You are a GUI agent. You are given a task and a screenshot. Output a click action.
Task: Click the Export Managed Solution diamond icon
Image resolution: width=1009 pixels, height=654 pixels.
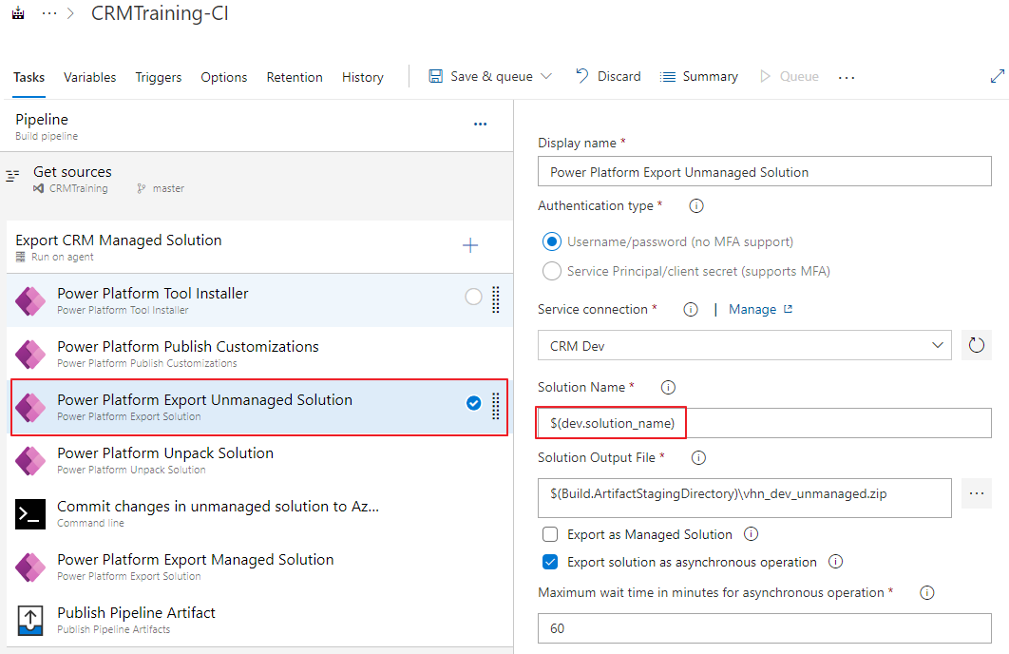(30, 567)
